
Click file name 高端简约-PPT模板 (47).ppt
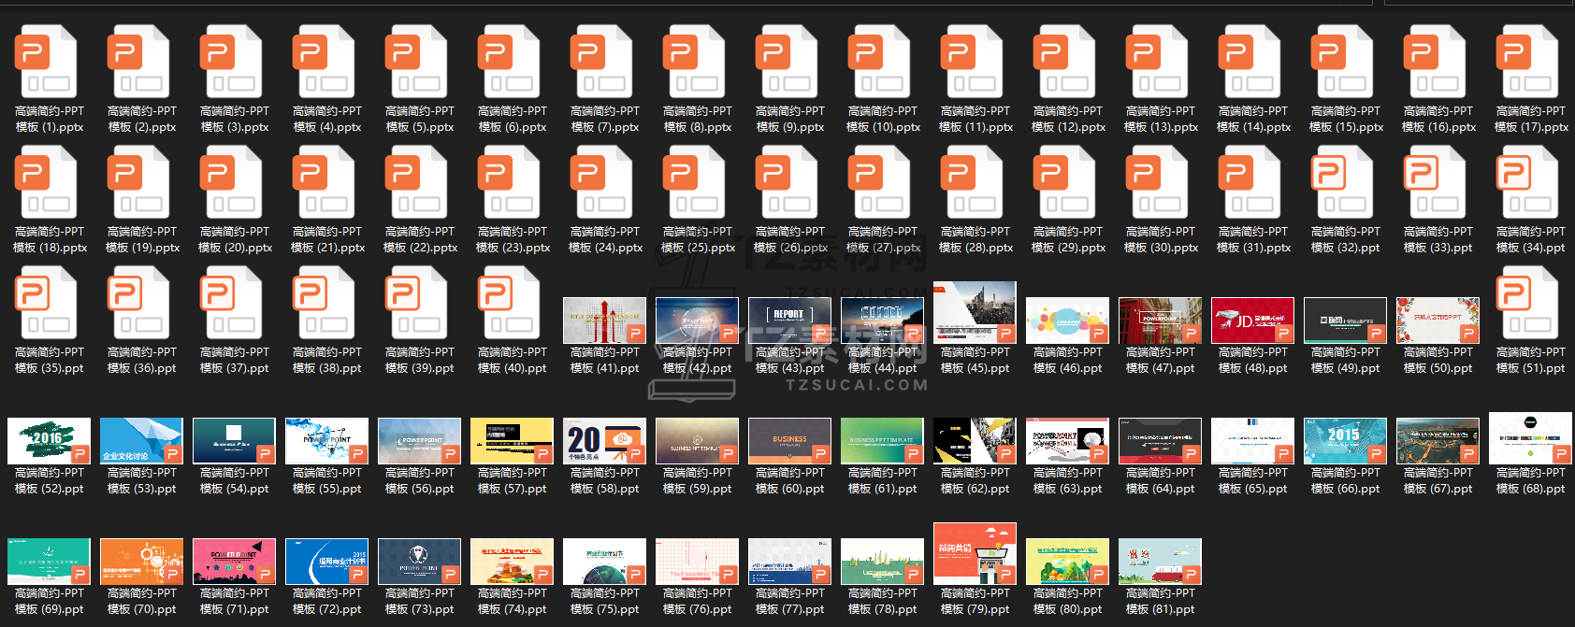click(1160, 360)
